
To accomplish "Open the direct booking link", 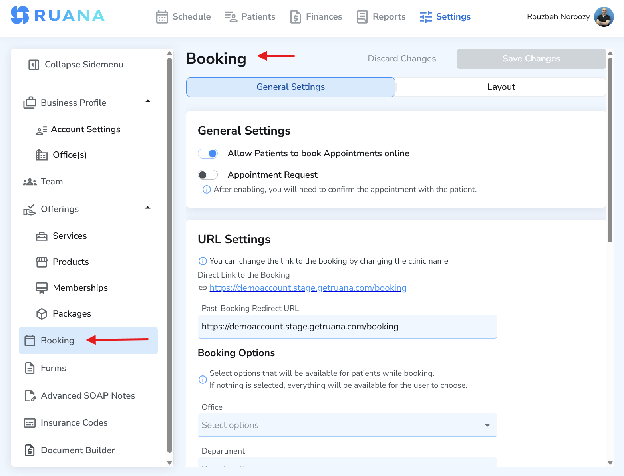I will click(x=308, y=288).
